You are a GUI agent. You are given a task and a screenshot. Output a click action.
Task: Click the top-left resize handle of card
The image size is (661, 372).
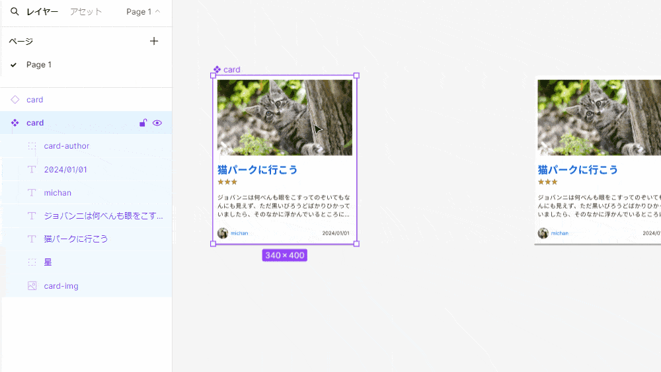pos(213,76)
